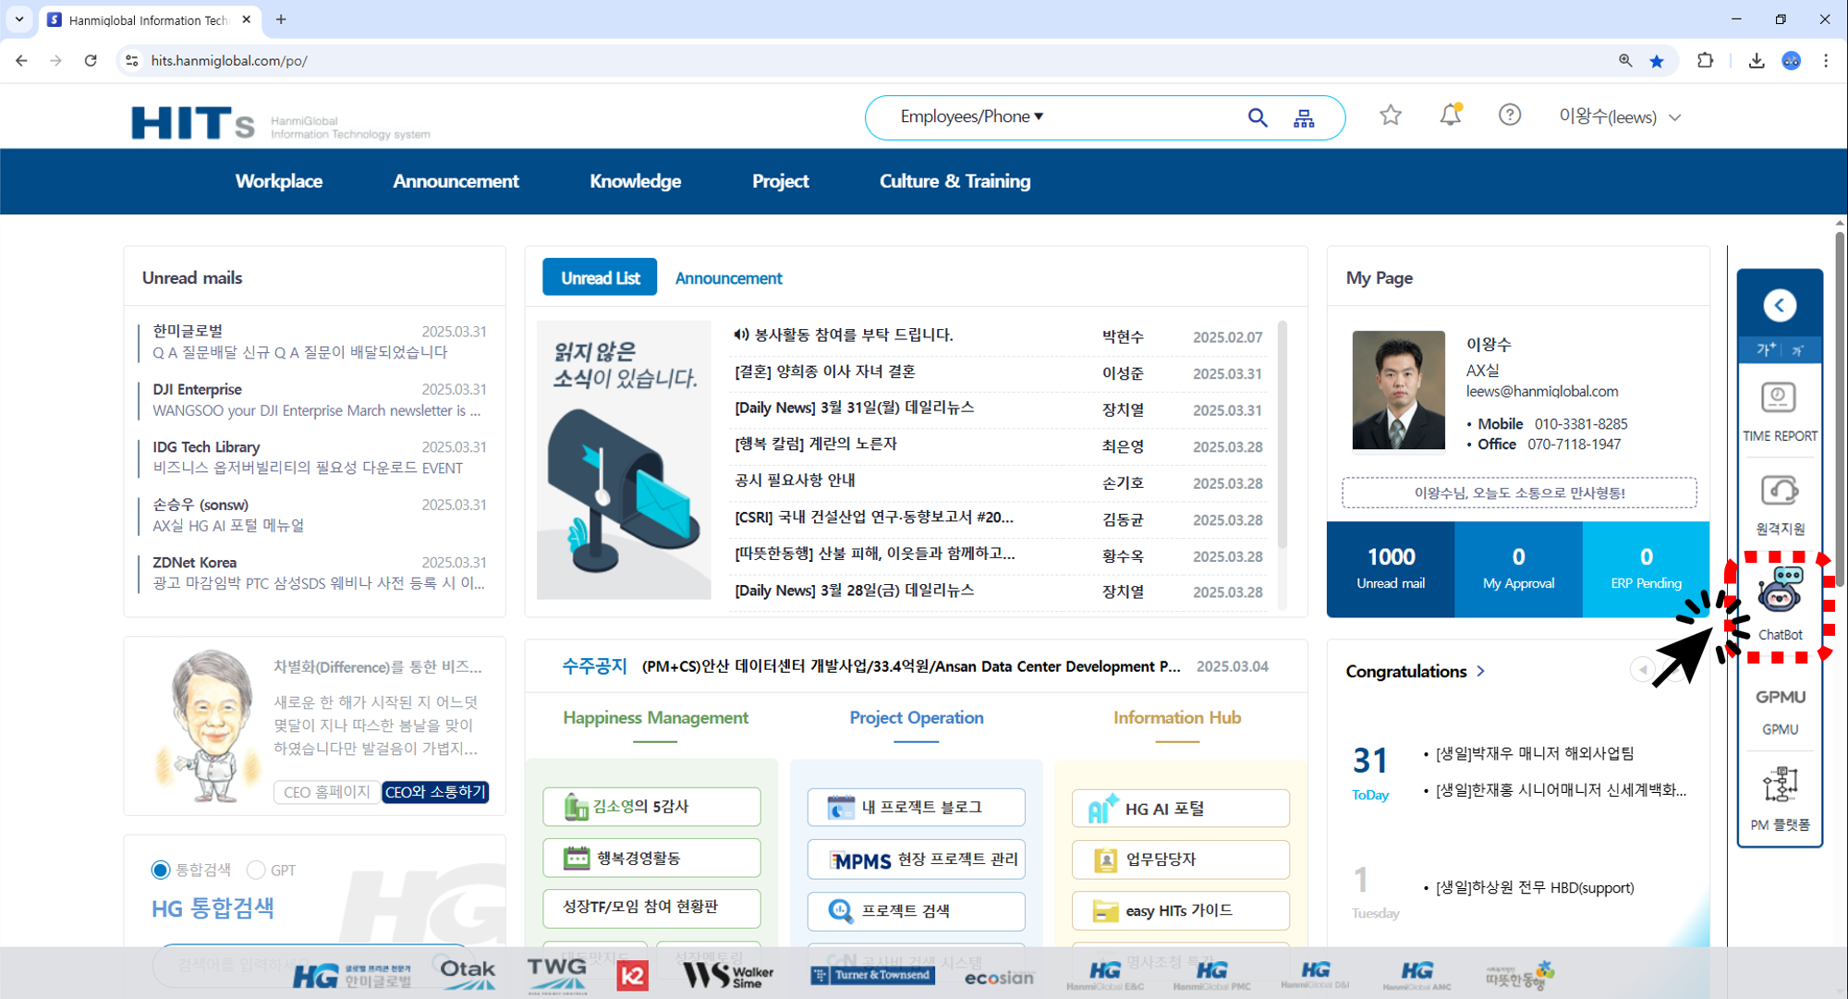View site information icon in the address bar
The width and height of the screenshot is (1848, 999).
pos(132,61)
